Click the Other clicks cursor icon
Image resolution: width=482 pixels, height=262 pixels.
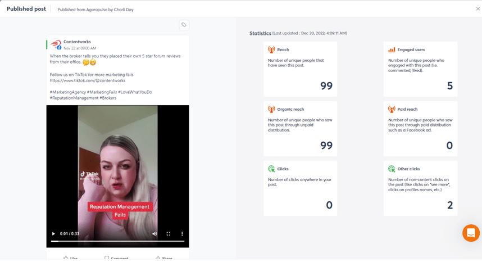point(392,169)
